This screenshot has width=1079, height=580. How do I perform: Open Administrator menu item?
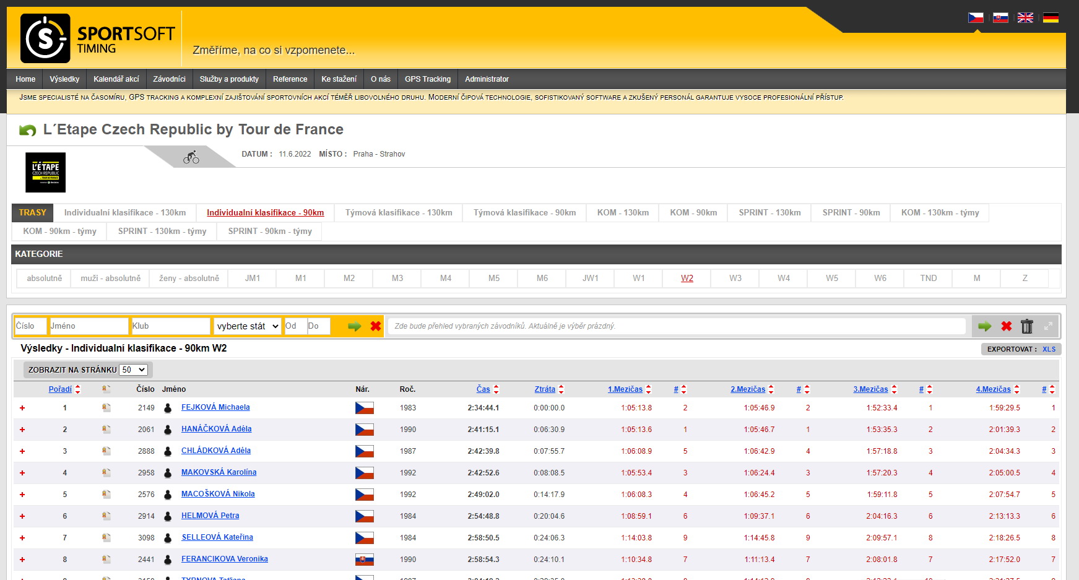487,79
